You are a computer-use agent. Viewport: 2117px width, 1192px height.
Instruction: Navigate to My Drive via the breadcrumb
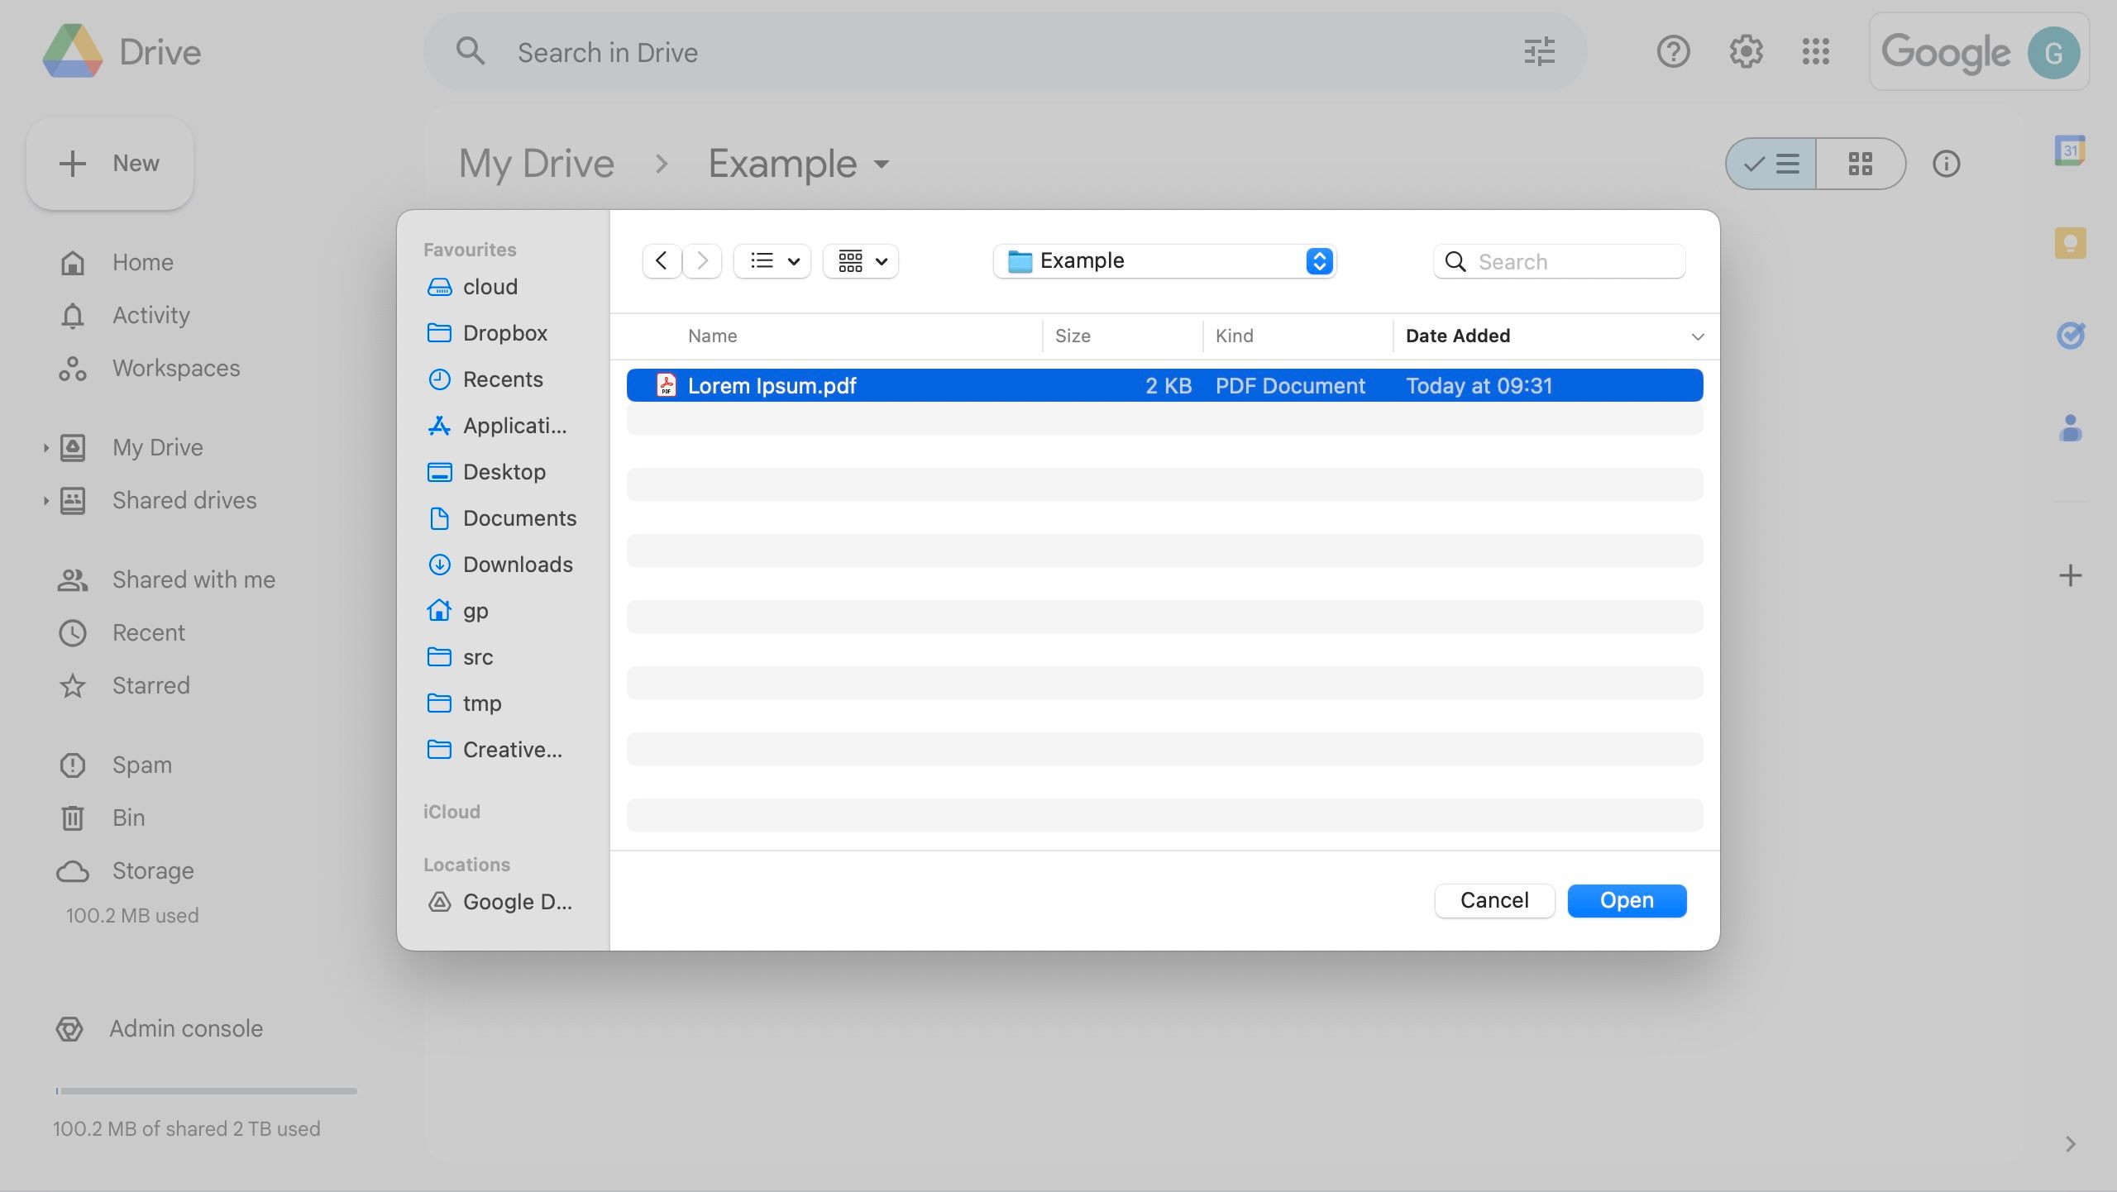tap(536, 163)
